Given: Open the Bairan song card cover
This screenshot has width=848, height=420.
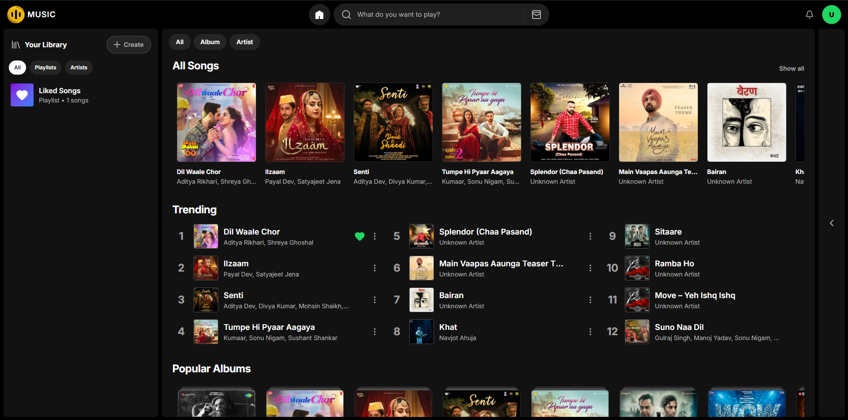Looking at the screenshot, I should 747,122.
